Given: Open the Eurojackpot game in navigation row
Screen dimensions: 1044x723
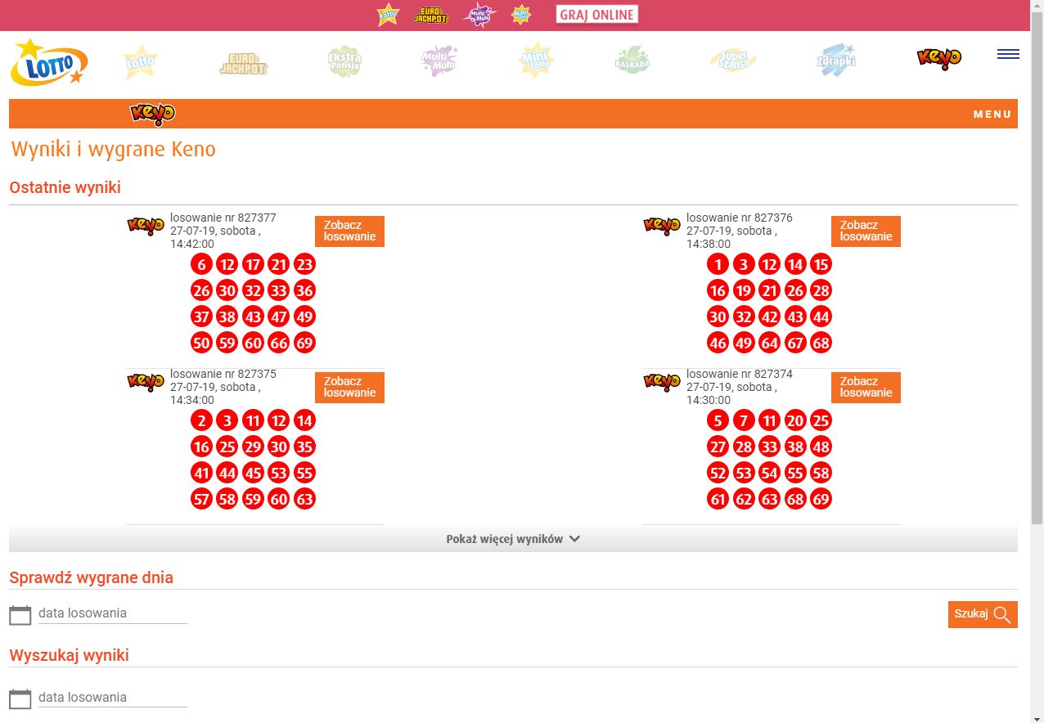Looking at the screenshot, I should coord(244,63).
